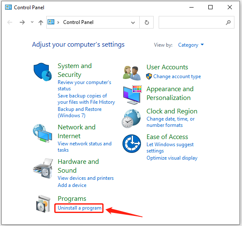Click Change account type link
The width and height of the screenshot is (242, 226).
pos(177,76)
